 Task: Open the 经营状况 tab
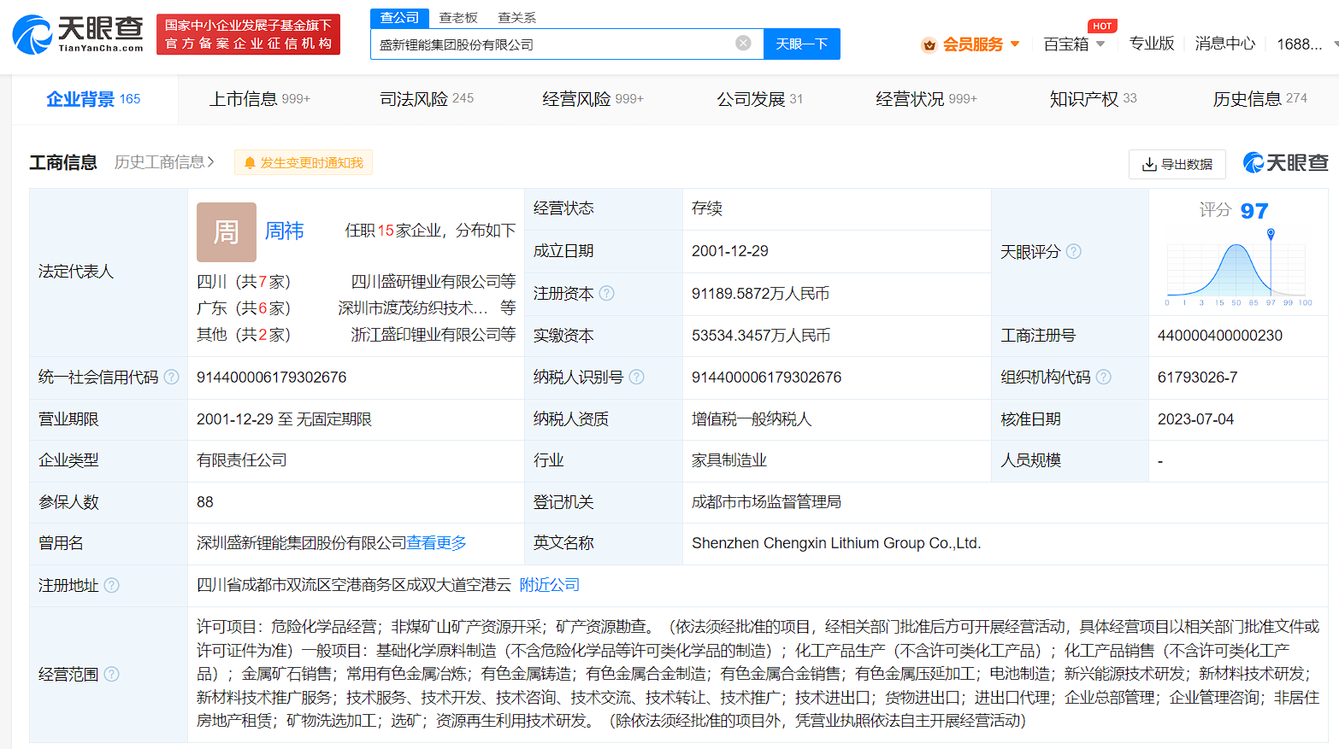(926, 99)
